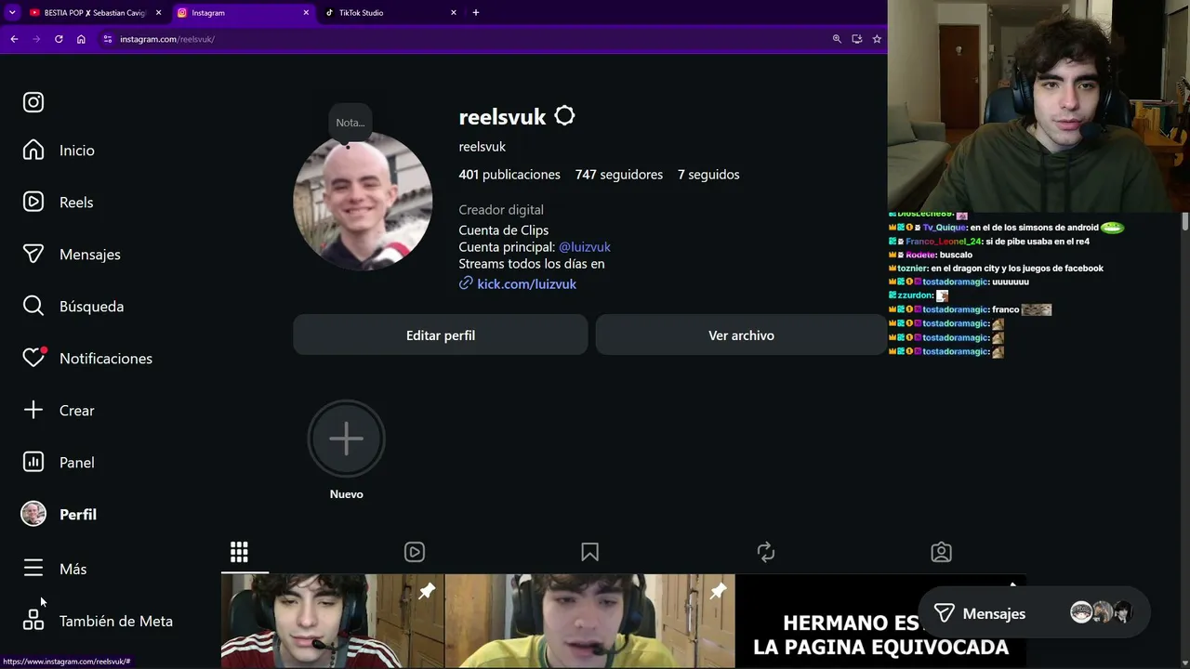Viewport: 1190px width, 669px height.
Task: Switch to the tagged photos tab
Action: click(941, 553)
